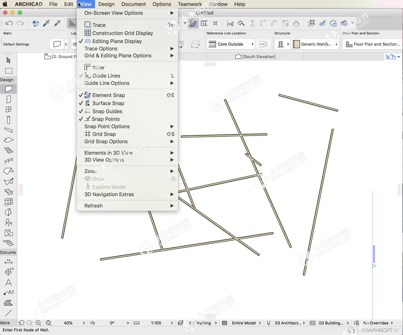403x335 pixels.
Task: Open the Apple menu
Action: pyautogui.click(x=5, y=4)
